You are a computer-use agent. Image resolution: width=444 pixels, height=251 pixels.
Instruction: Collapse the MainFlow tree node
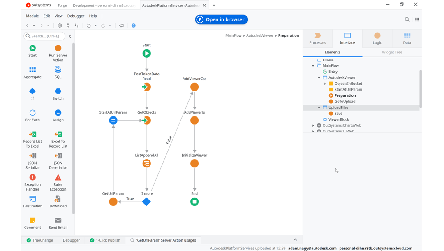click(x=313, y=66)
